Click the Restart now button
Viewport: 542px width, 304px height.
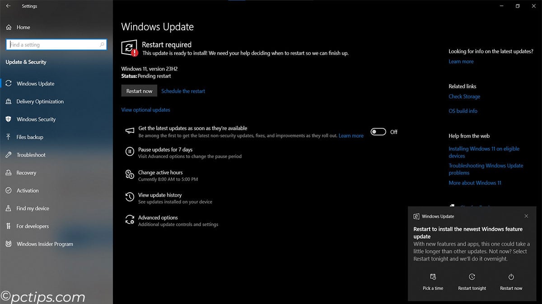point(139,91)
